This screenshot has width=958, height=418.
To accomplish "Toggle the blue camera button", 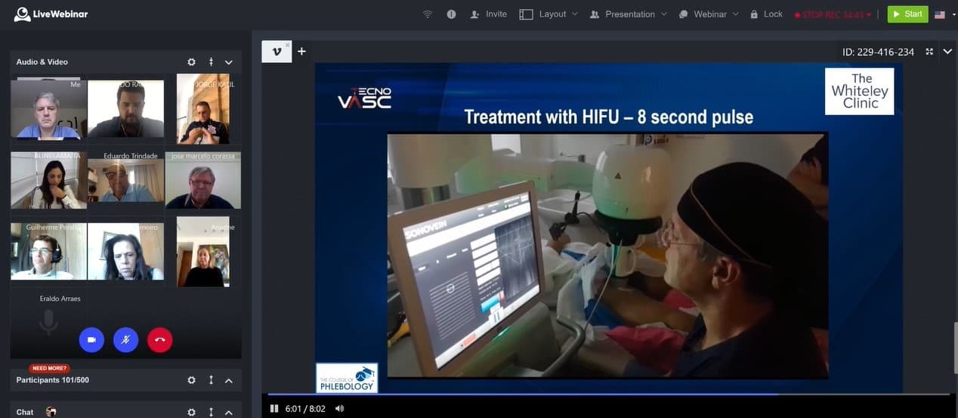I will pyautogui.click(x=91, y=340).
